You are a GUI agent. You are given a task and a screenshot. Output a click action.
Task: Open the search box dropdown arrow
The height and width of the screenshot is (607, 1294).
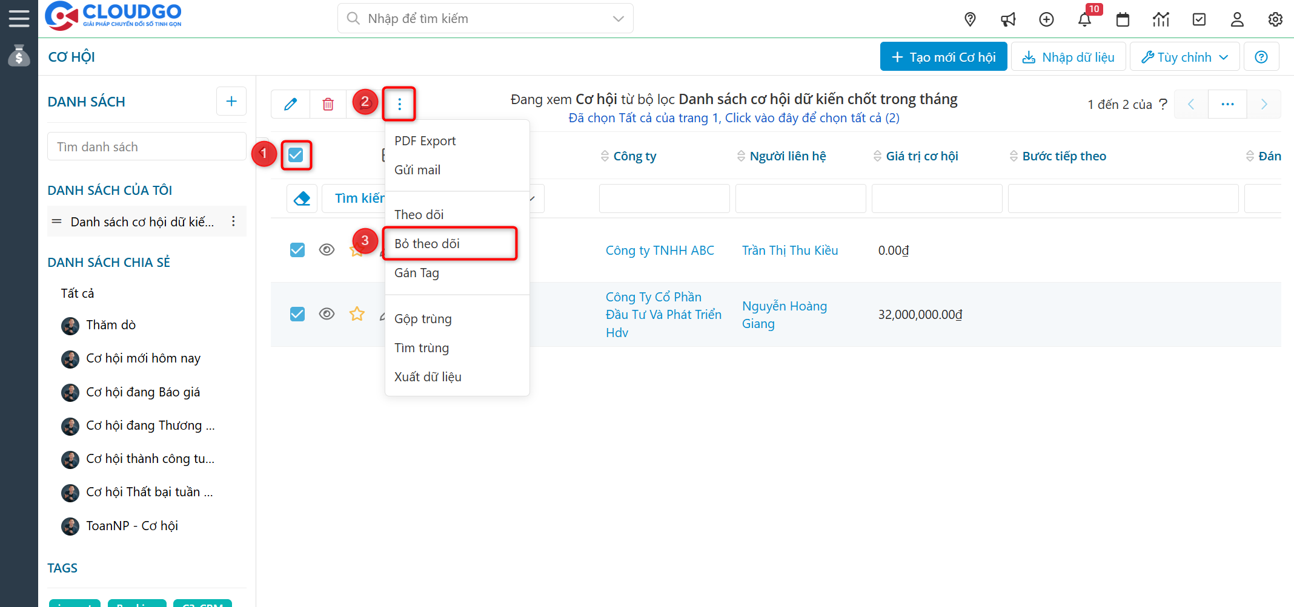coord(618,19)
